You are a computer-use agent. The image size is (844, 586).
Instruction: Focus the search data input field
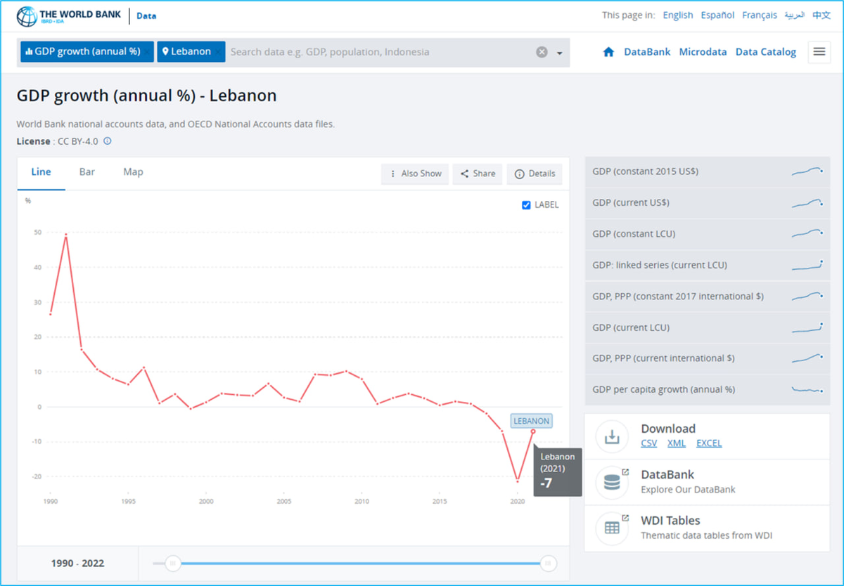pos(380,52)
